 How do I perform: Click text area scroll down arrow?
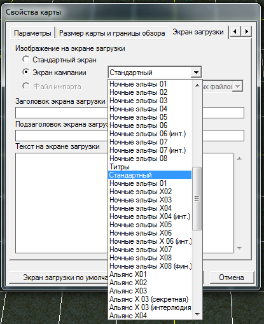click(239, 248)
